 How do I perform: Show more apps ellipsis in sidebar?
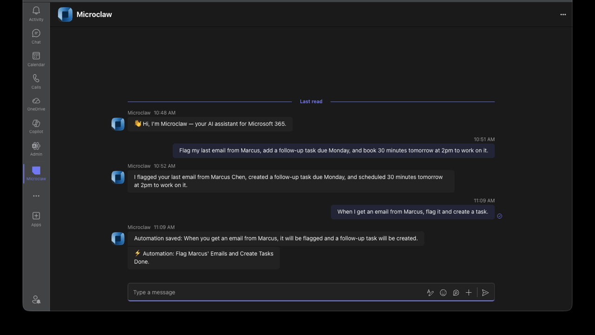click(36, 196)
